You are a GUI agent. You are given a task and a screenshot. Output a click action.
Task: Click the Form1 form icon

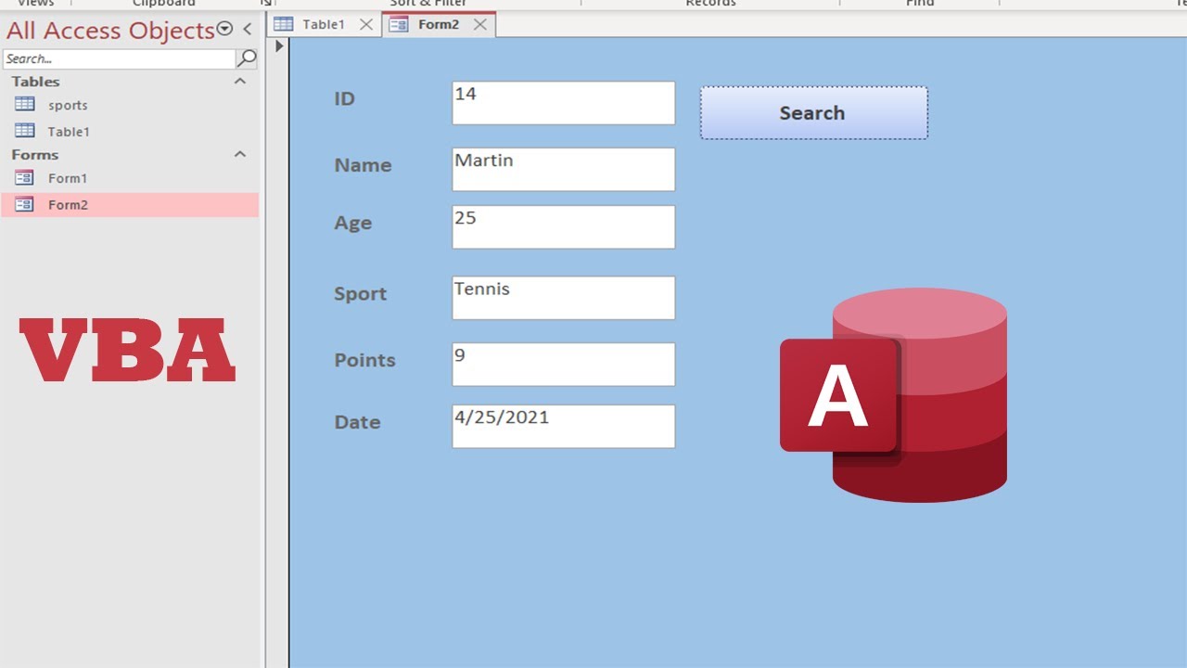click(25, 178)
